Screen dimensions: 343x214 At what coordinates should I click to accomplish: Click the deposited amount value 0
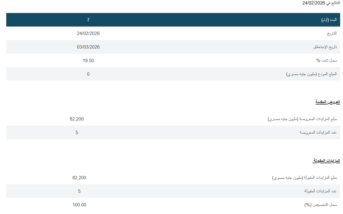[x=88, y=74]
